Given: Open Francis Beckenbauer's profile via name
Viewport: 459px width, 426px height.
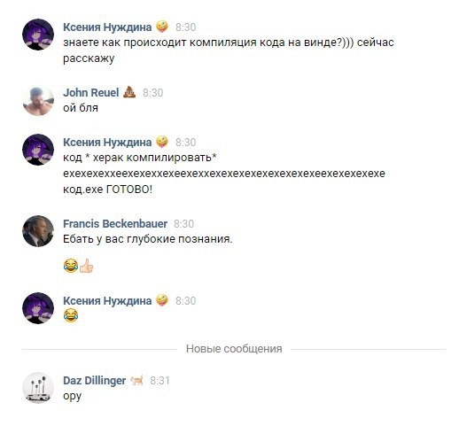Looking at the screenshot, I should (115, 224).
